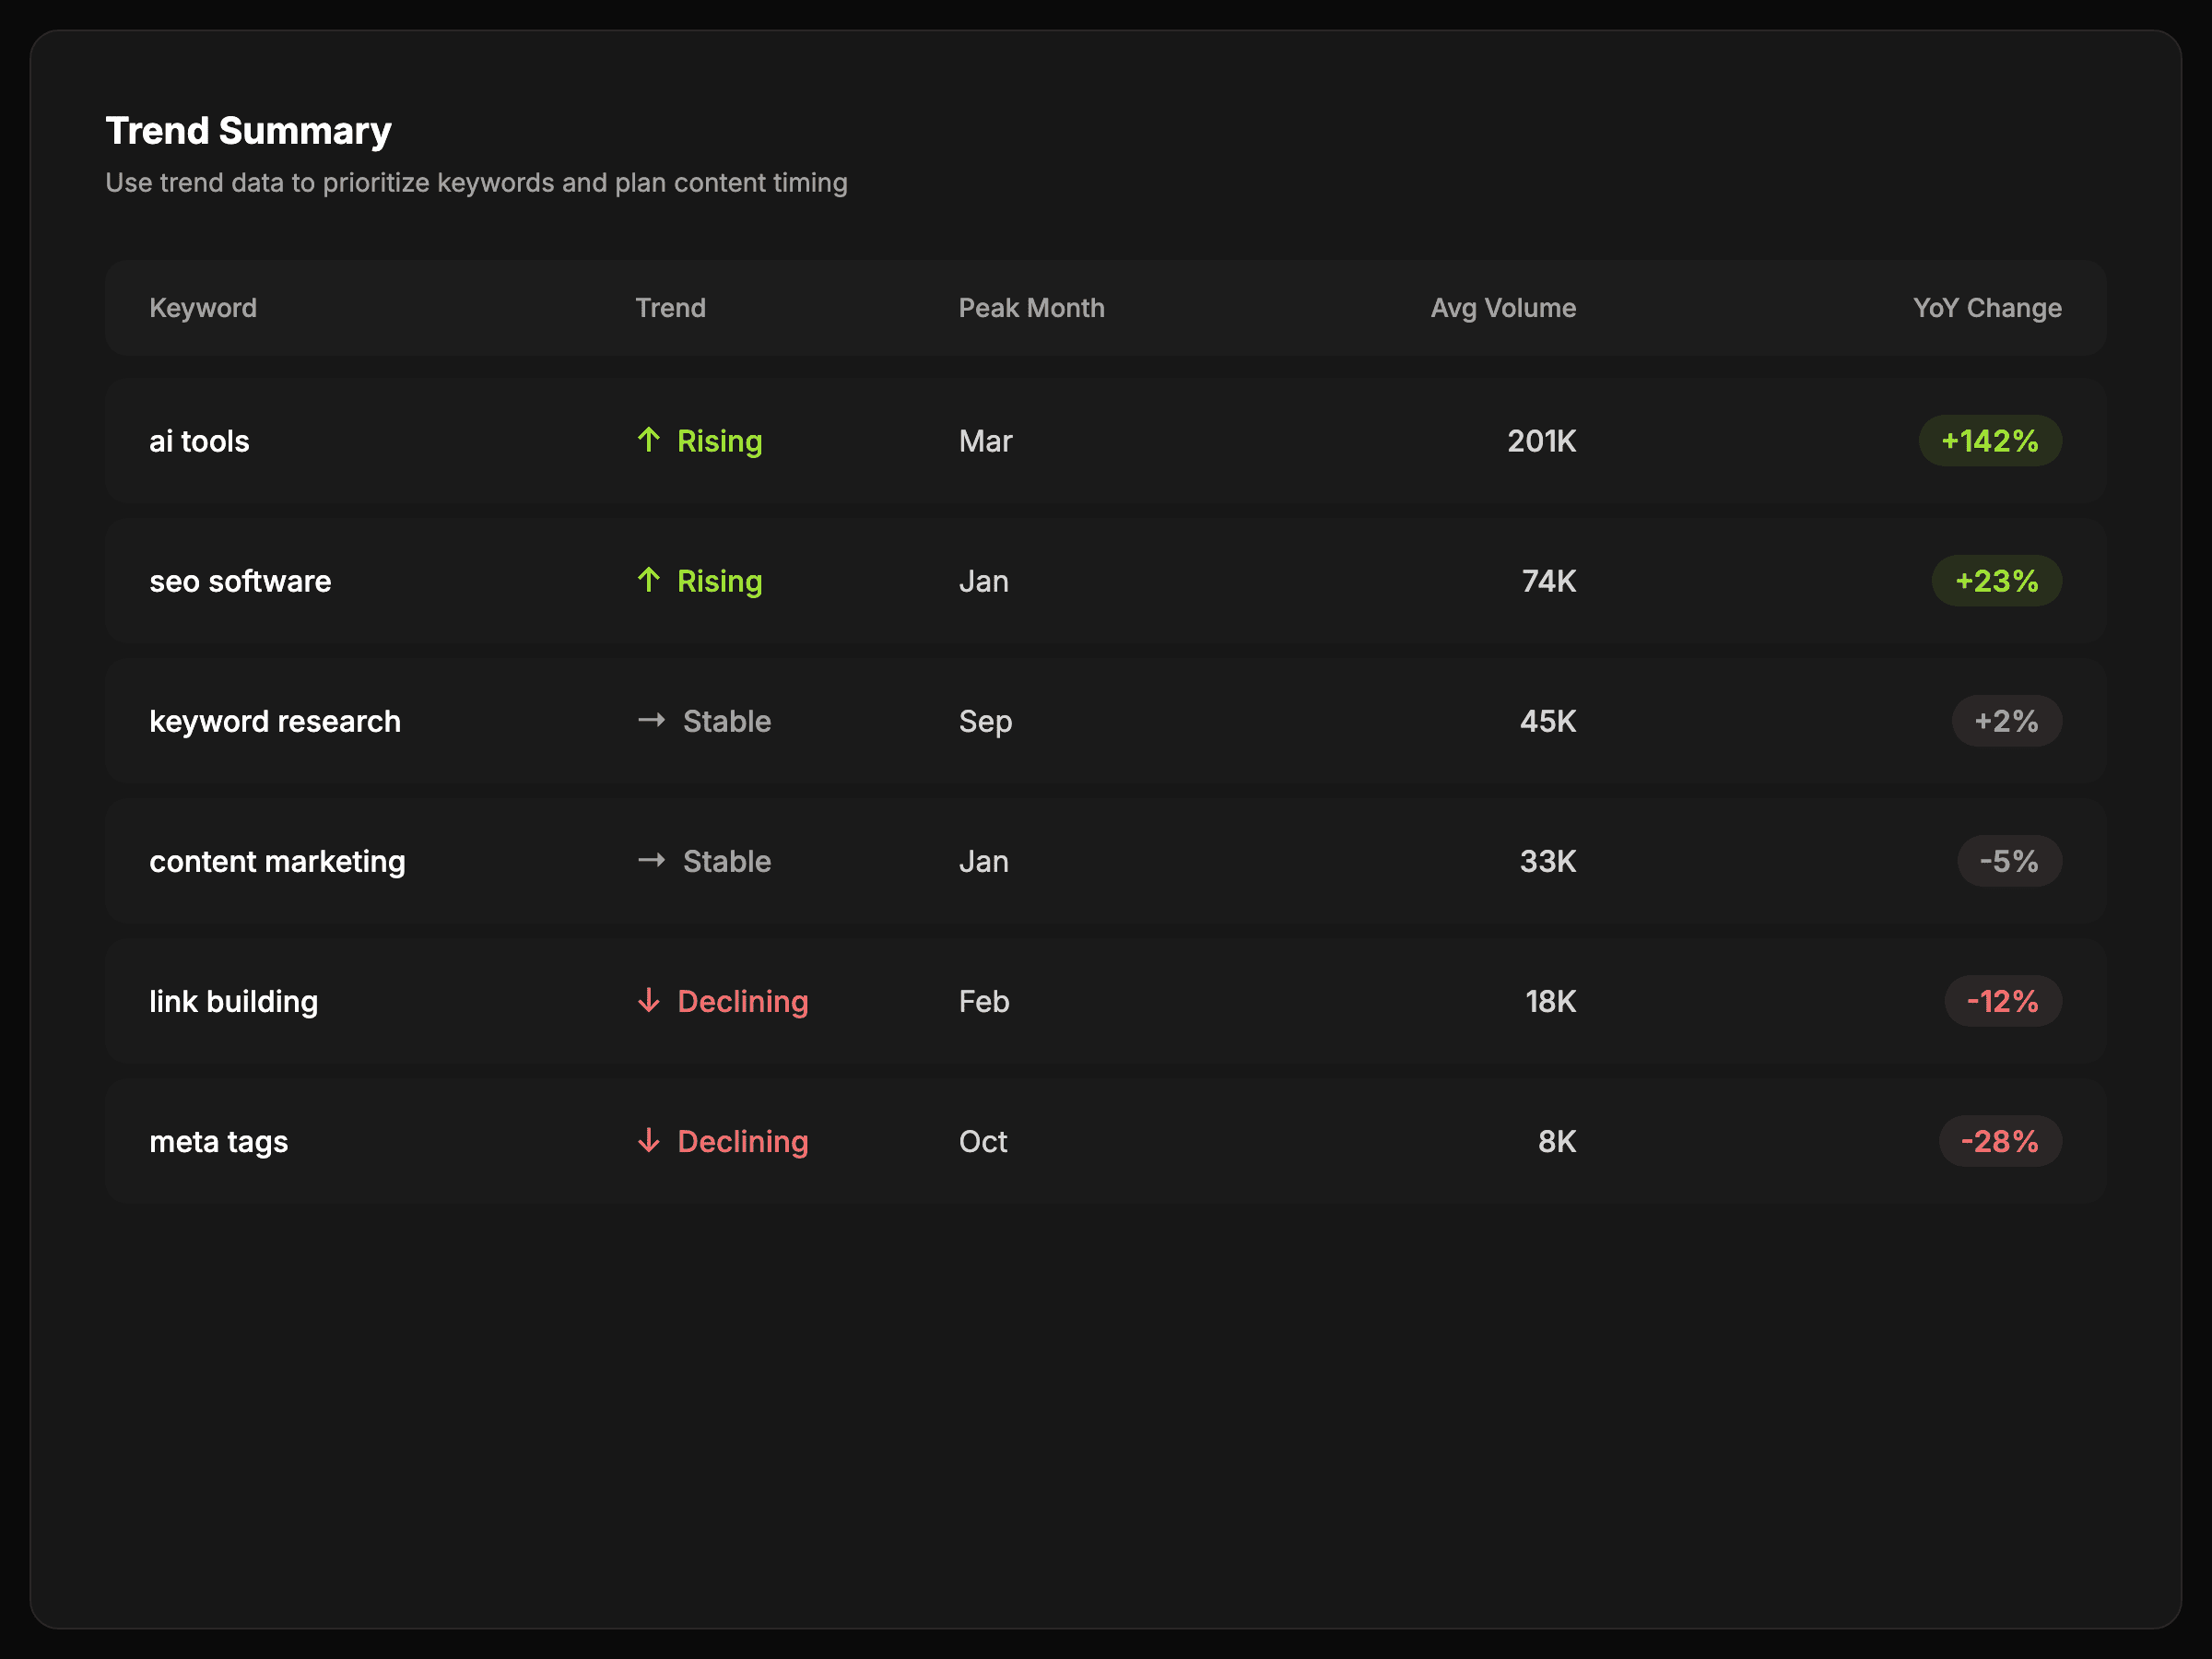
Task: Select the Keyword column header
Action: click(x=203, y=308)
